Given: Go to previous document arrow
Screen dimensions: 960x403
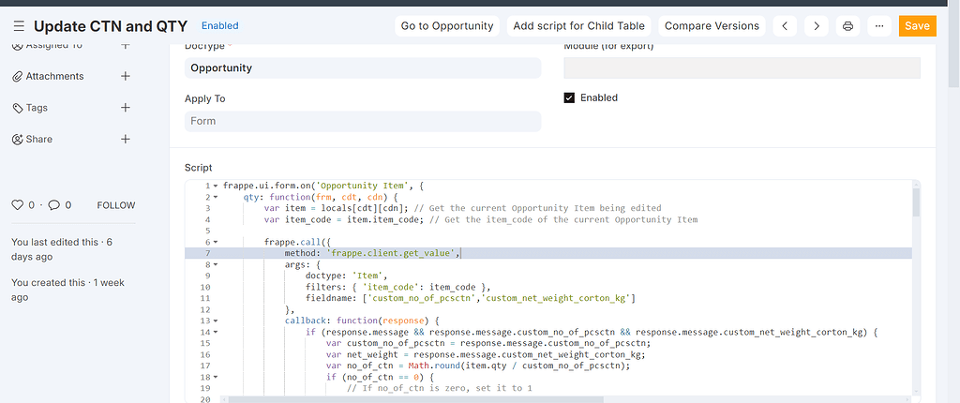Looking at the screenshot, I should coord(786,26).
